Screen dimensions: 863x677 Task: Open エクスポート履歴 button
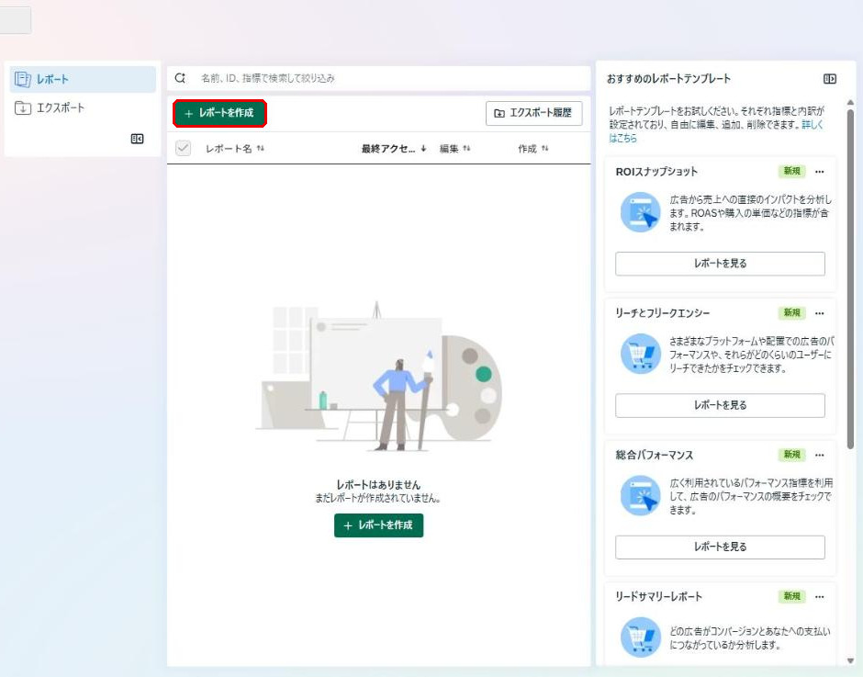click(534, 113)
